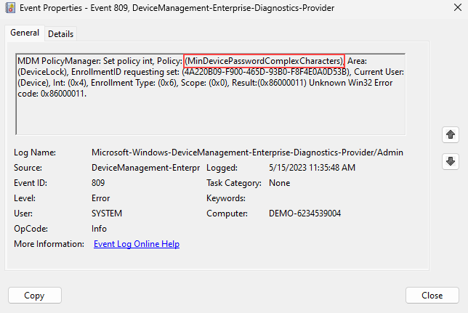Switch to the General tab
Image resolution: width=468 pixels, height=313 pixels.
(x=25, y=33)
